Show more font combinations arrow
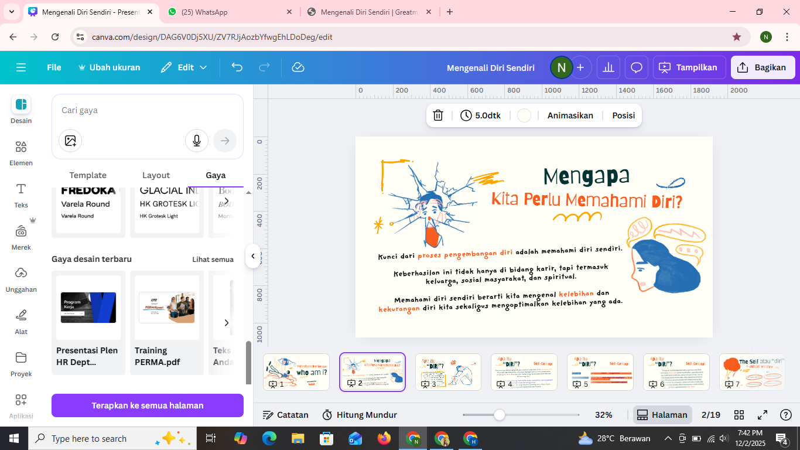The height and width of the screenshot is (450, 800). click(x=227, y=201)
